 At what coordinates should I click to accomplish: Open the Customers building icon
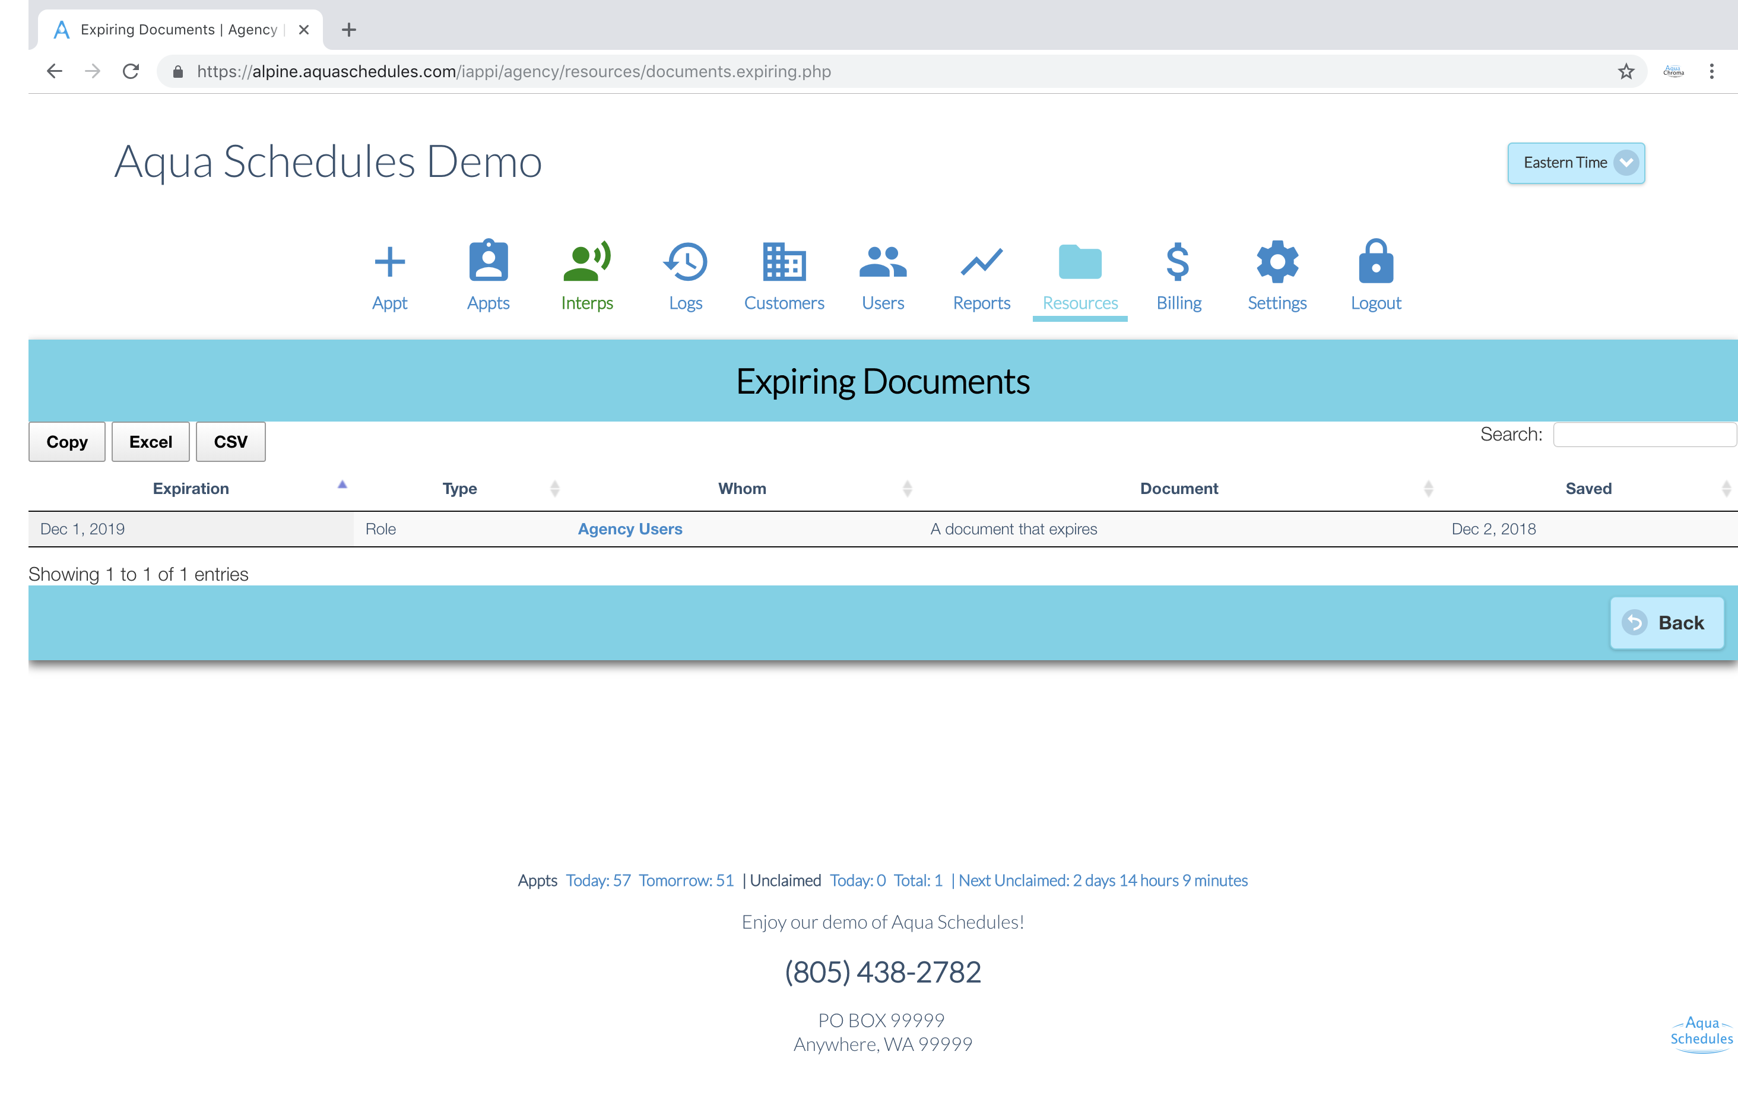pyautogui.click(x=784, y=261)
